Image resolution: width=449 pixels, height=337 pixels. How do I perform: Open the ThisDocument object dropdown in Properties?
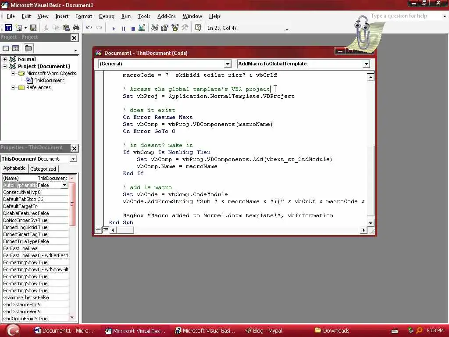pyautogui.click(x=74, y=159)
